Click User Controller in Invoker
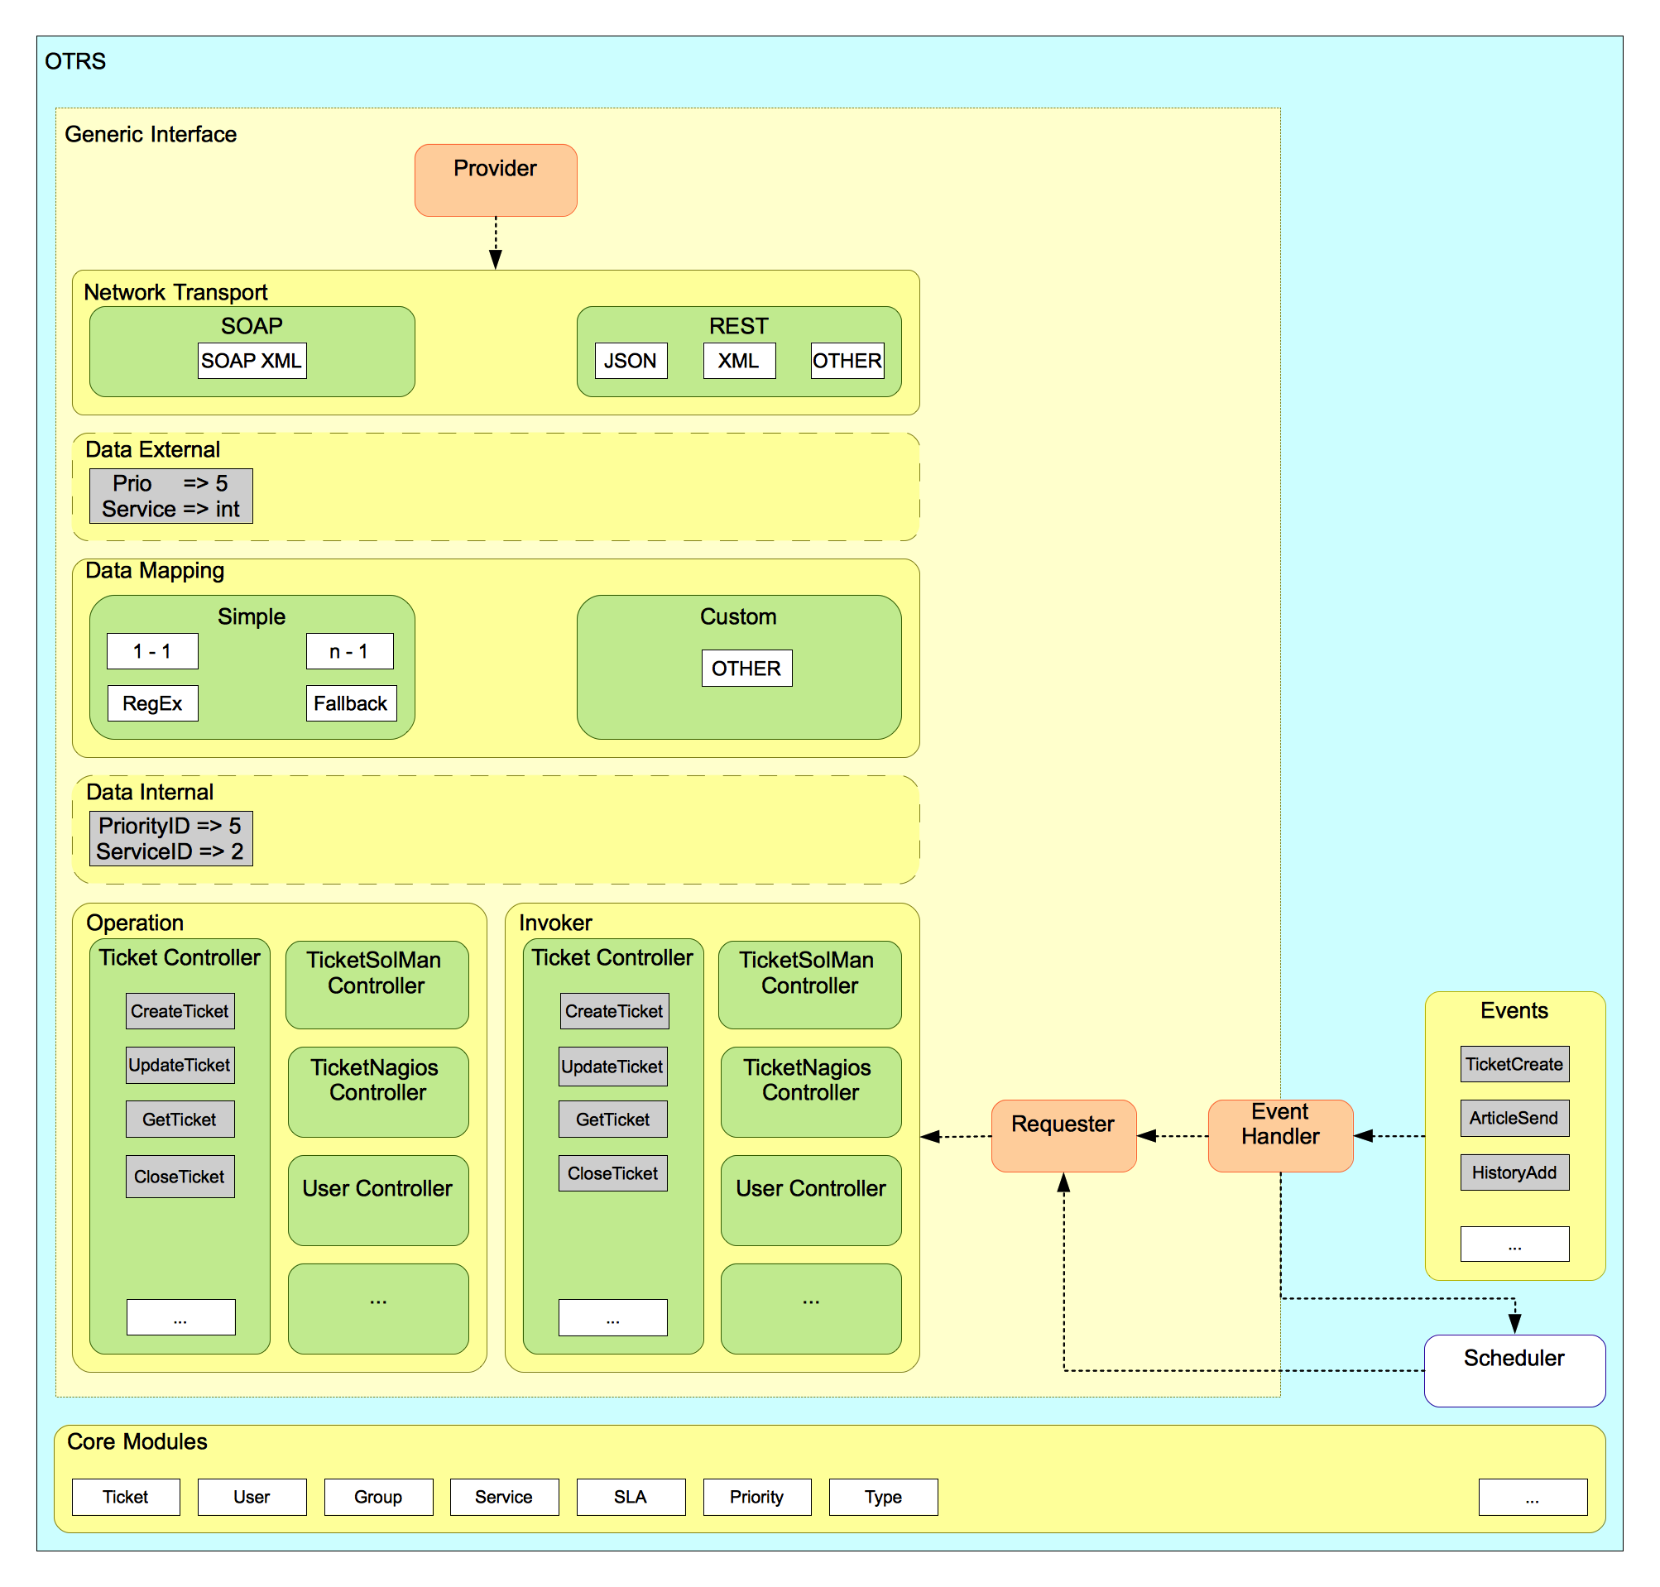Screen dimensions: 1660x1587 point(810,1200)
